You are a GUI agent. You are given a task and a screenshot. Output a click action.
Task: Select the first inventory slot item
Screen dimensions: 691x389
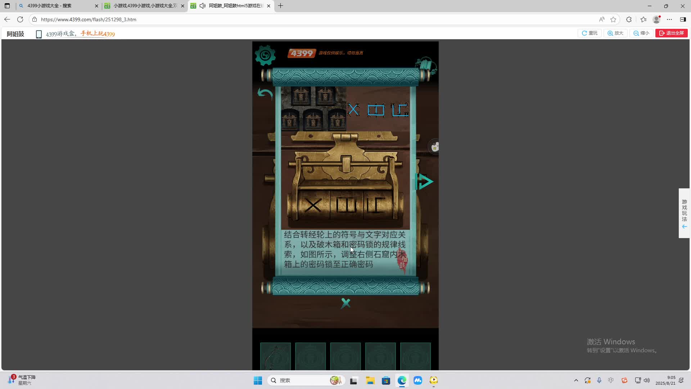[x=275, y=356]
